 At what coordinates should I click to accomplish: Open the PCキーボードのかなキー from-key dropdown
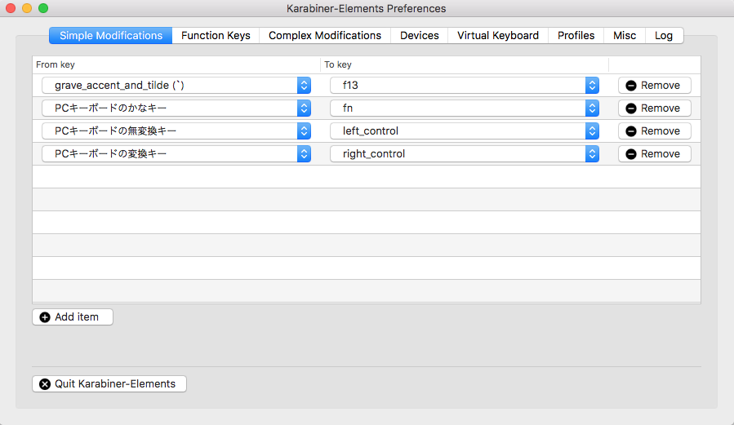176,108
